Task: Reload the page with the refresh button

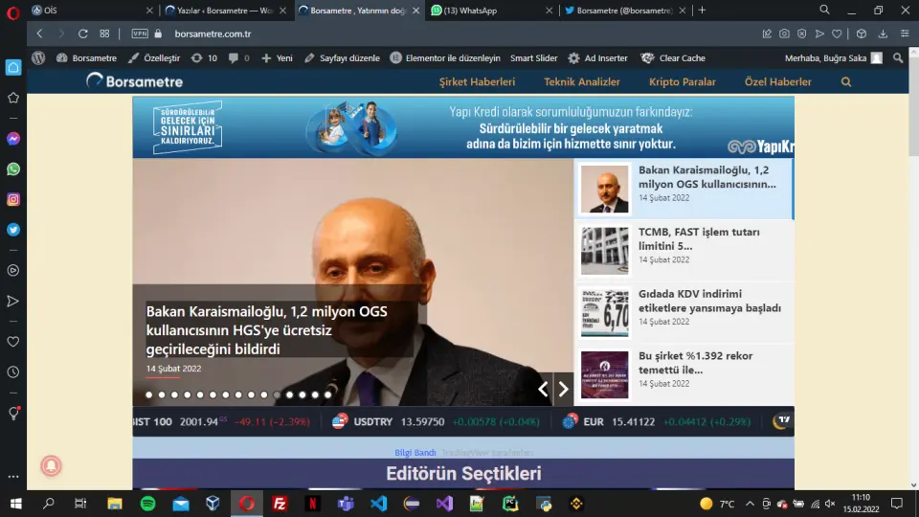Action: (83, 34)
